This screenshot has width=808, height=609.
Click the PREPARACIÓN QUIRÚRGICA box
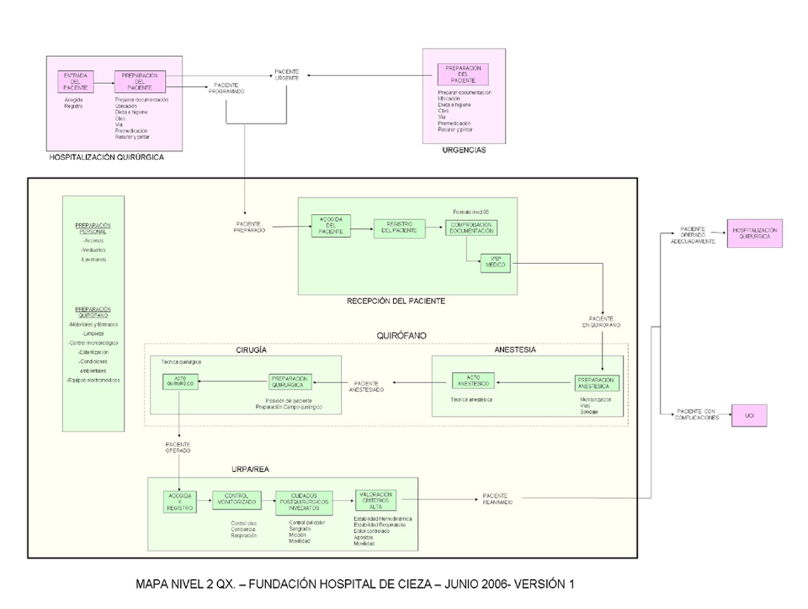click(290, 382)
